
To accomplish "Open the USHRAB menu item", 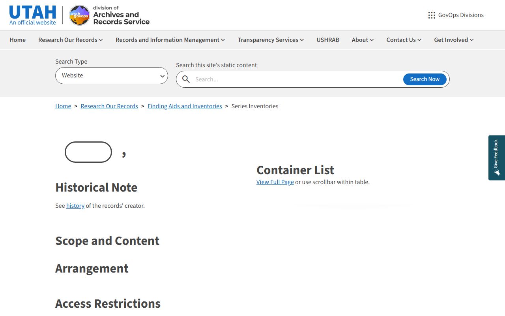I will (x=328, y=40).
